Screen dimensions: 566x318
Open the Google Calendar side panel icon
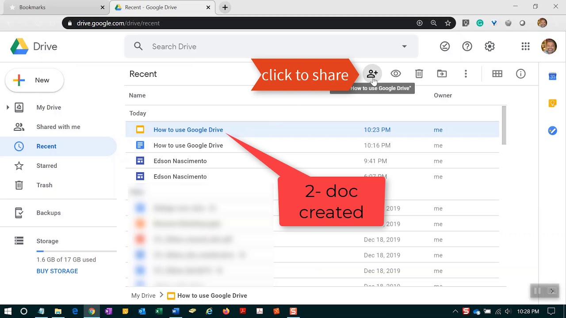(x=552, y=76)
